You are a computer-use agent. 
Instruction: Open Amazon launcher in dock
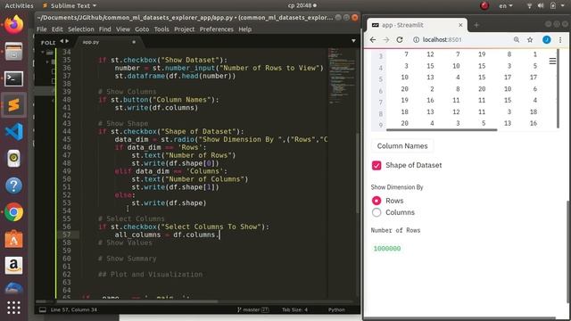coord(14,266)
